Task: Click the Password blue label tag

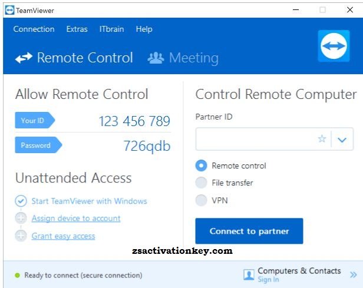Action: 38,145
